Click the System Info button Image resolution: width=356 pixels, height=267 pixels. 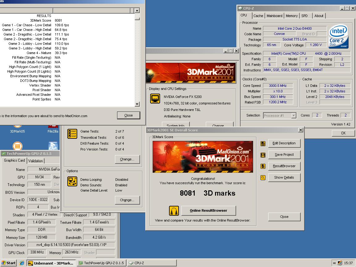pyautogui.click(x=176, y=125)
